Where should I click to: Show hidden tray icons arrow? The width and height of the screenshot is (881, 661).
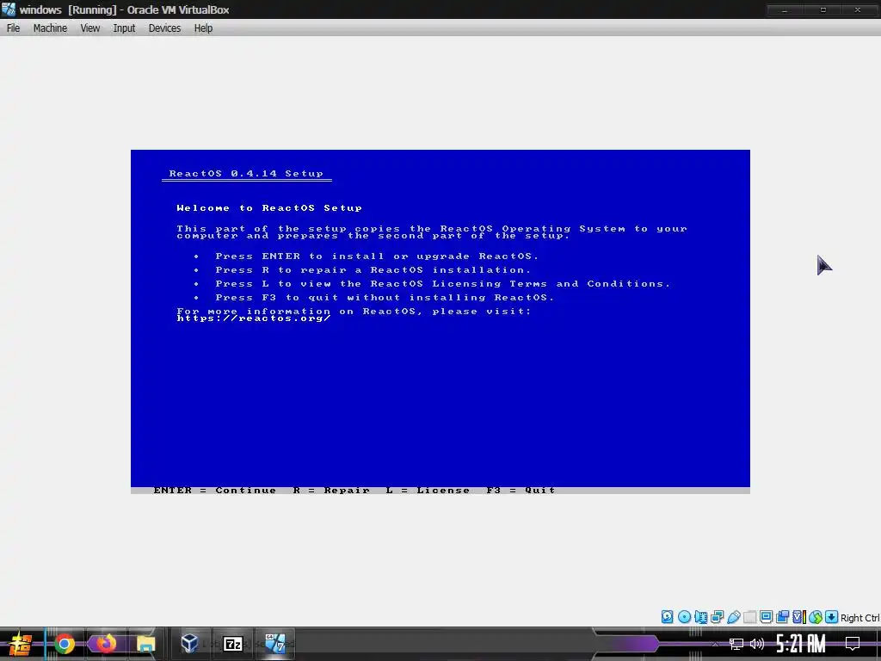(715, 644)
